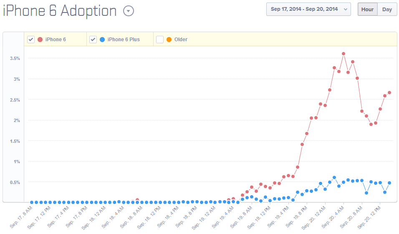This screenshot has height=234, width=399.
Task: Enable the Older devices checkbox
Action: (x=160, y=40)
